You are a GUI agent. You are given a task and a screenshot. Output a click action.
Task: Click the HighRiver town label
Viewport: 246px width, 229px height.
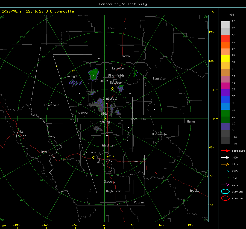[x=113, y=191]
